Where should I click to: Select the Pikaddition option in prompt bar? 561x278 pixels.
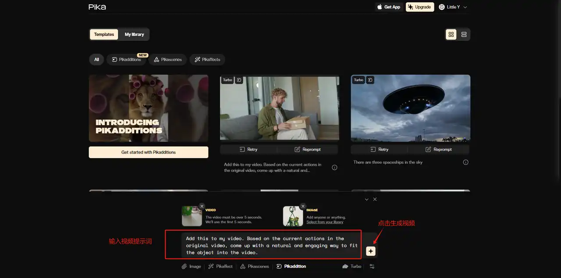tap(291, 266)
